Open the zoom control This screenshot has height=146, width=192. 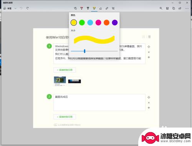click(x=161, y=8)
